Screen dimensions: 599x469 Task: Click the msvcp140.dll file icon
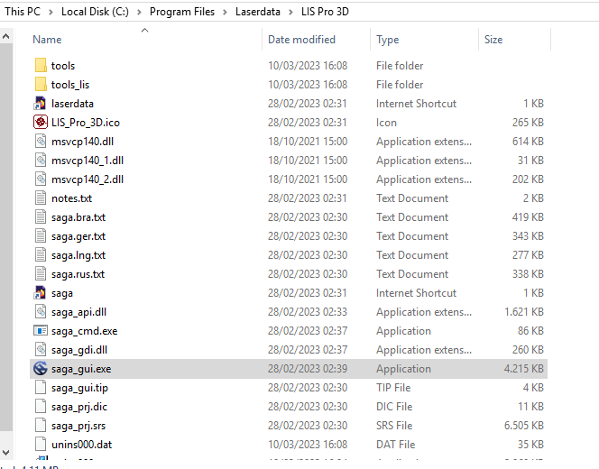coord(40,142)
